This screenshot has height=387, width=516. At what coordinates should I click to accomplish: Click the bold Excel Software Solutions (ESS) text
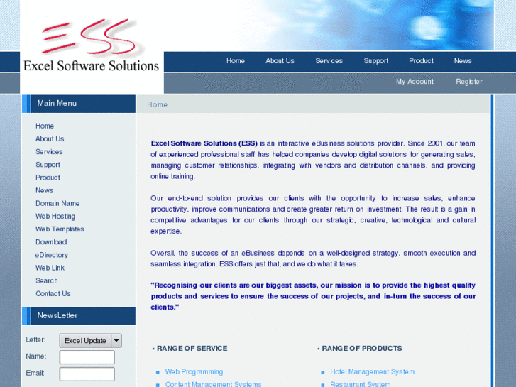coord(204,143)
